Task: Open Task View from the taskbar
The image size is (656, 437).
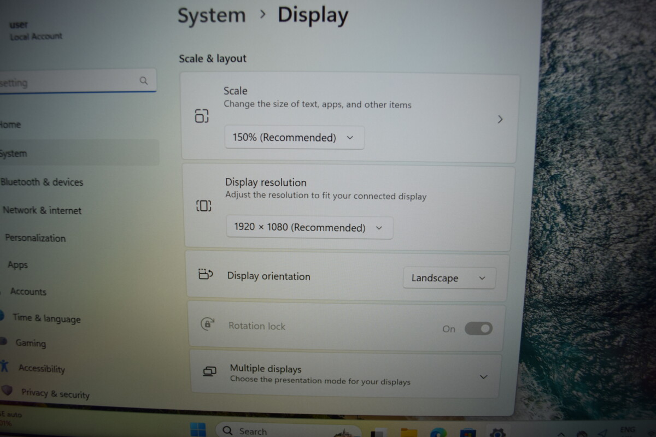Action: [x=379, y=433]
